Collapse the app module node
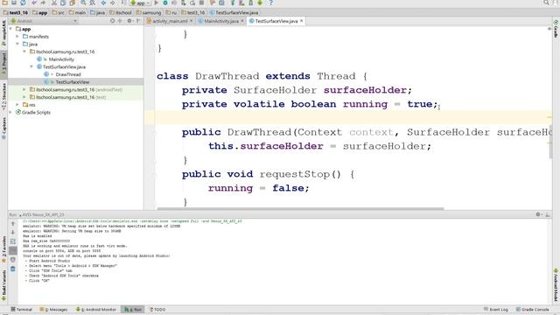This screenshot has width=560, height=315. coord(10,29)
